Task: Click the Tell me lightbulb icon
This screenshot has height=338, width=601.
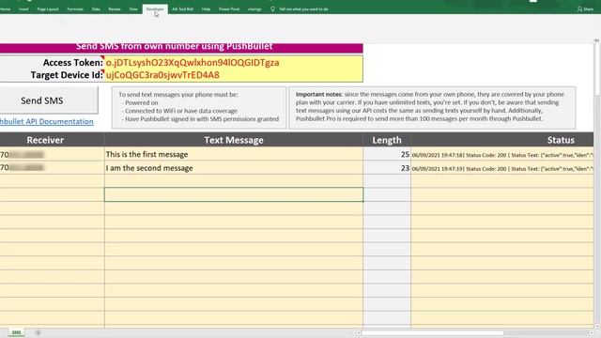Action: 272,8
